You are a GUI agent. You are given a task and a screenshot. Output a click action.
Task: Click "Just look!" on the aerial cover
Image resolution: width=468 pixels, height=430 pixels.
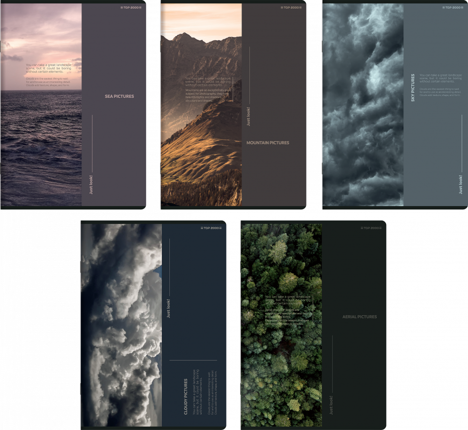(x=331, y=405)
